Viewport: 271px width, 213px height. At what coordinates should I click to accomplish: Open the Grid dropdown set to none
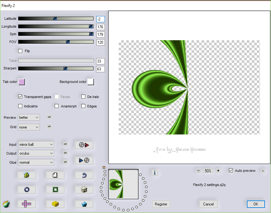(x=29, y=127)
